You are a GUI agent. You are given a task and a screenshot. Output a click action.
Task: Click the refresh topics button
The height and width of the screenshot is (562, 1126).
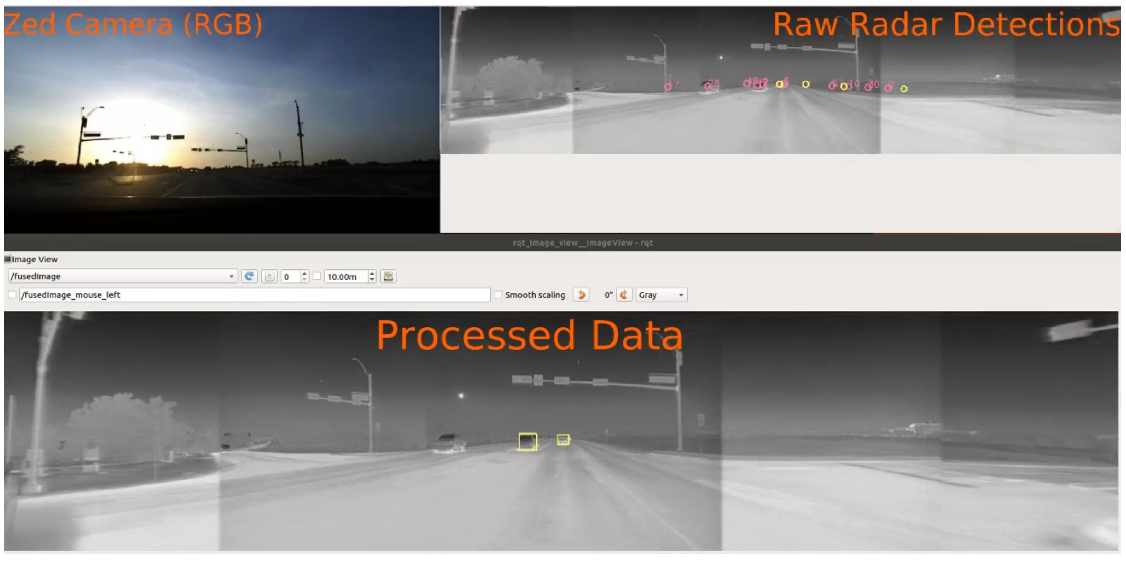click(249, 276)
